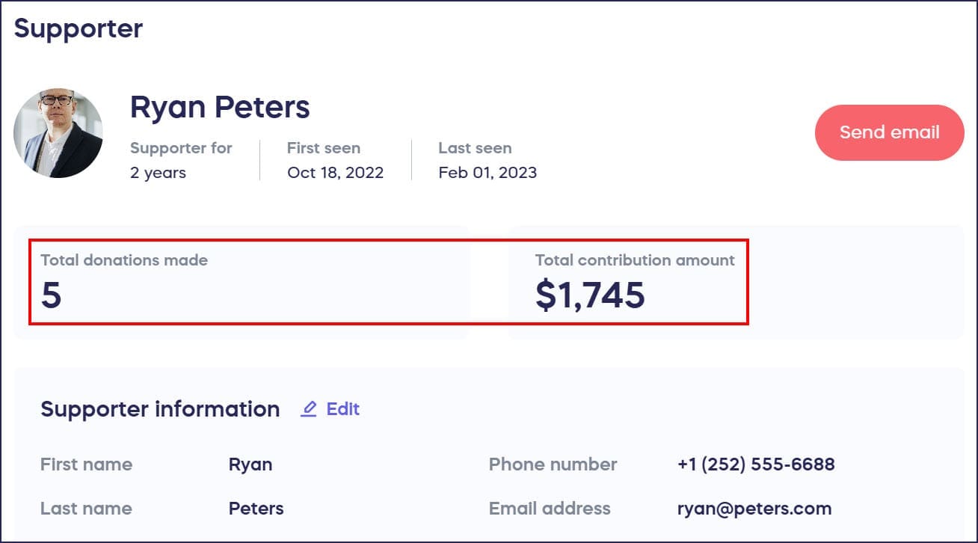978x543 pixels.
Task: Click the Ryan Peters name heading
Action: pos(220,108)
